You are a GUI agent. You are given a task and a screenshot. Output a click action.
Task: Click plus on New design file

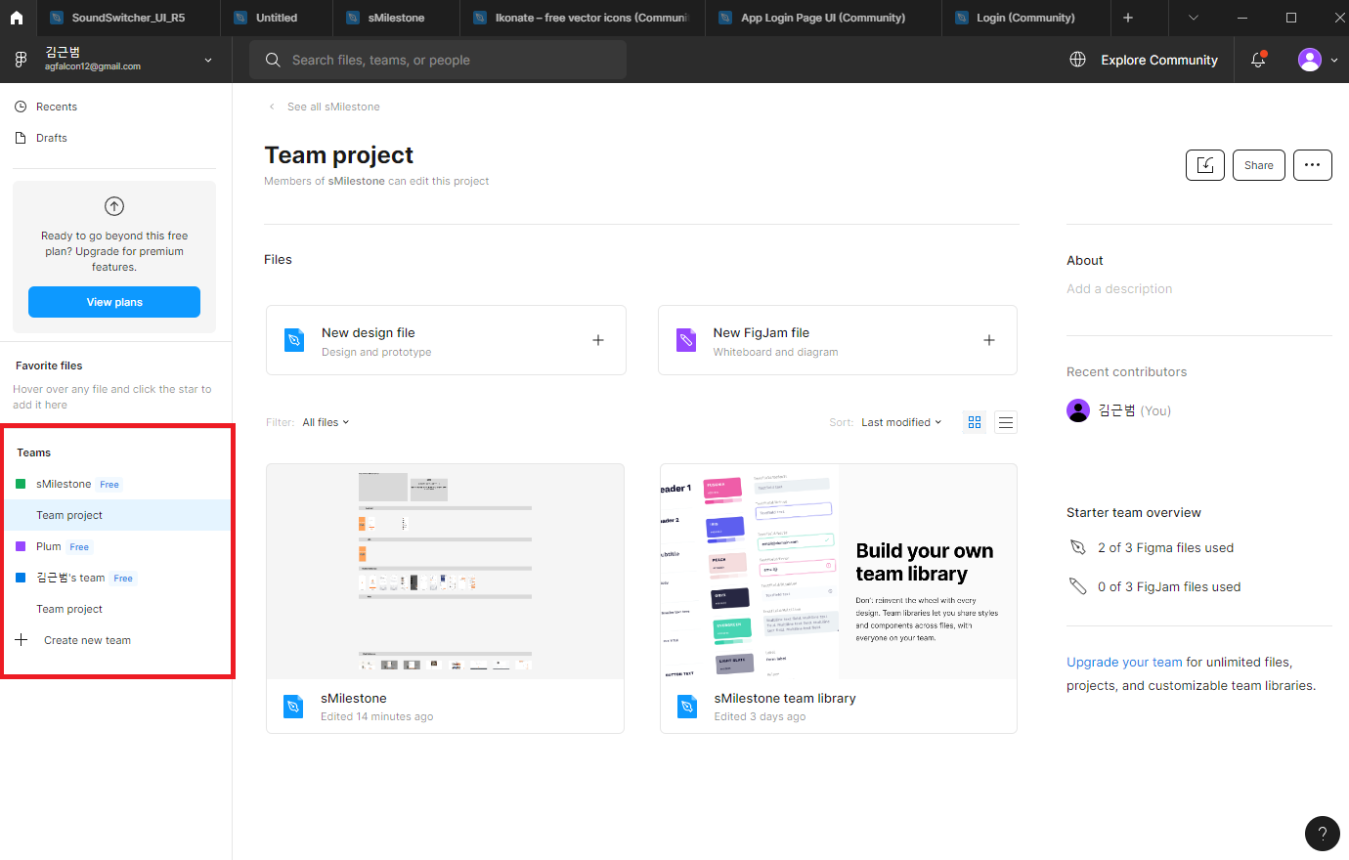coord(598,340)
